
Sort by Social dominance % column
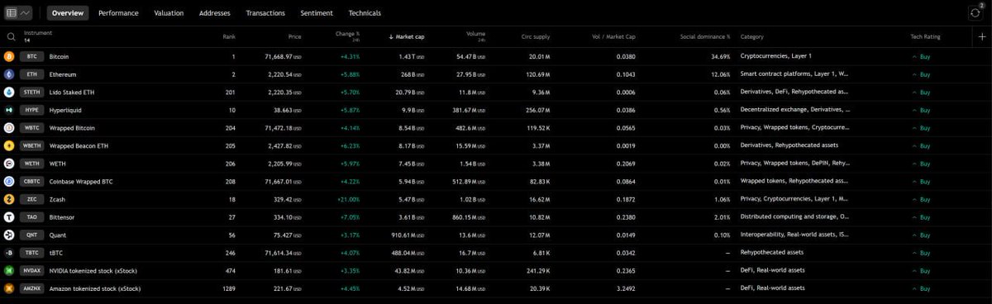tap(705, 36)
